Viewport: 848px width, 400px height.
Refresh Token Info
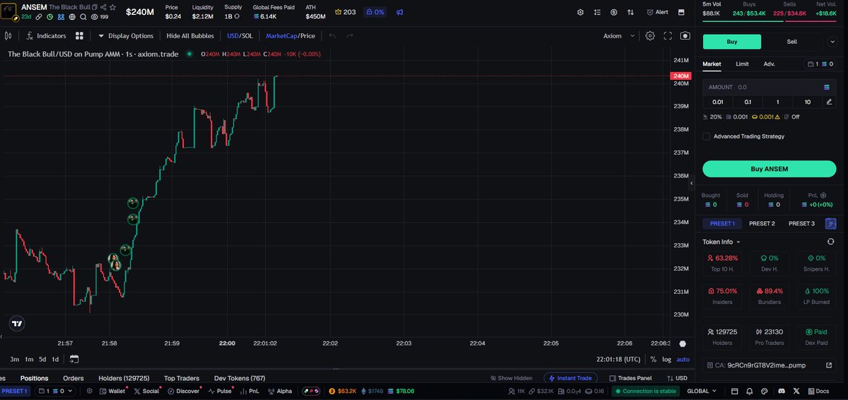point(830,242)
